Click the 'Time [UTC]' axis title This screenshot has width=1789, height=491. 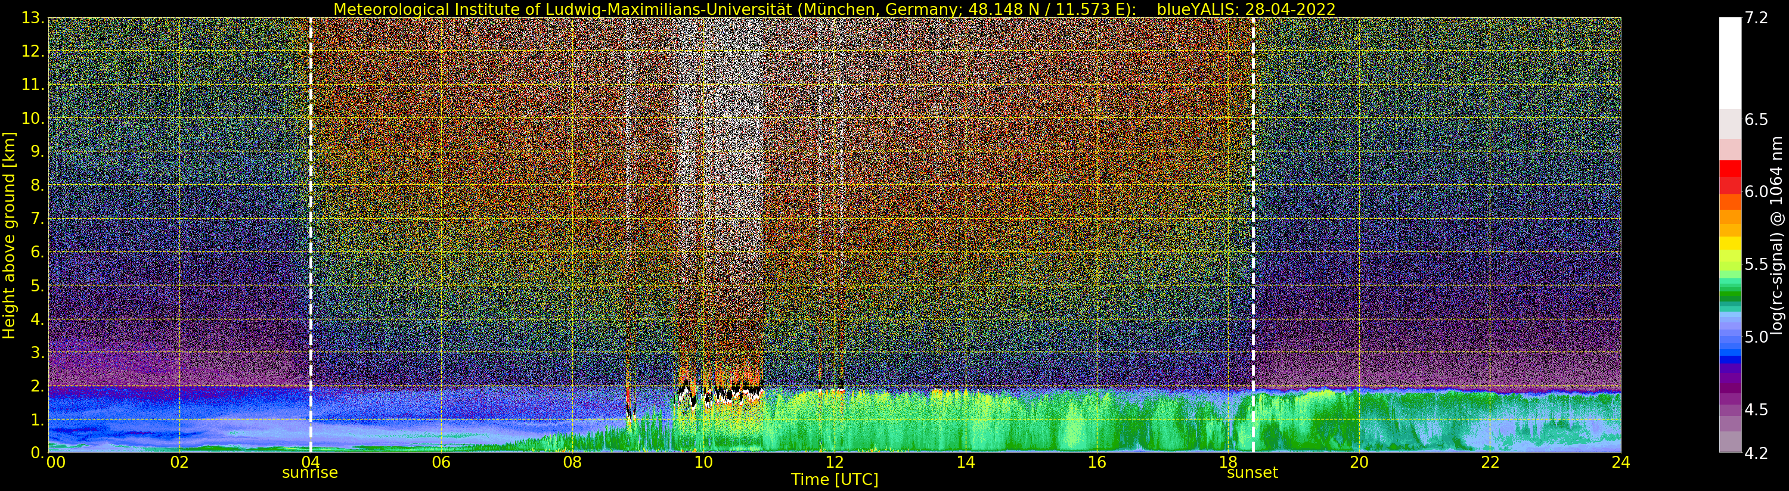(x=835, y=480)
